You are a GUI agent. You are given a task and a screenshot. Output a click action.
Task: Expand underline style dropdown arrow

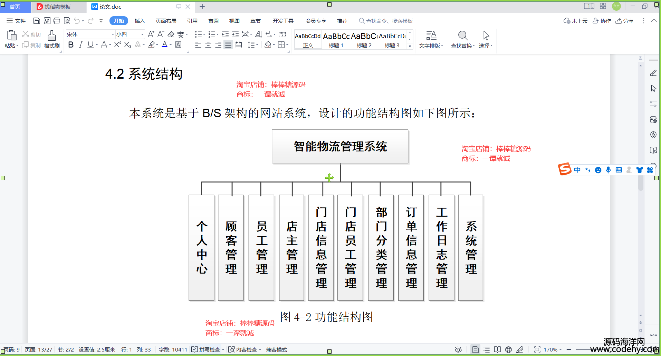tap(97, 44)
